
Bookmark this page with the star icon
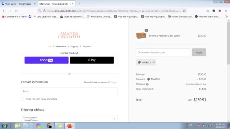click(184, 11)
